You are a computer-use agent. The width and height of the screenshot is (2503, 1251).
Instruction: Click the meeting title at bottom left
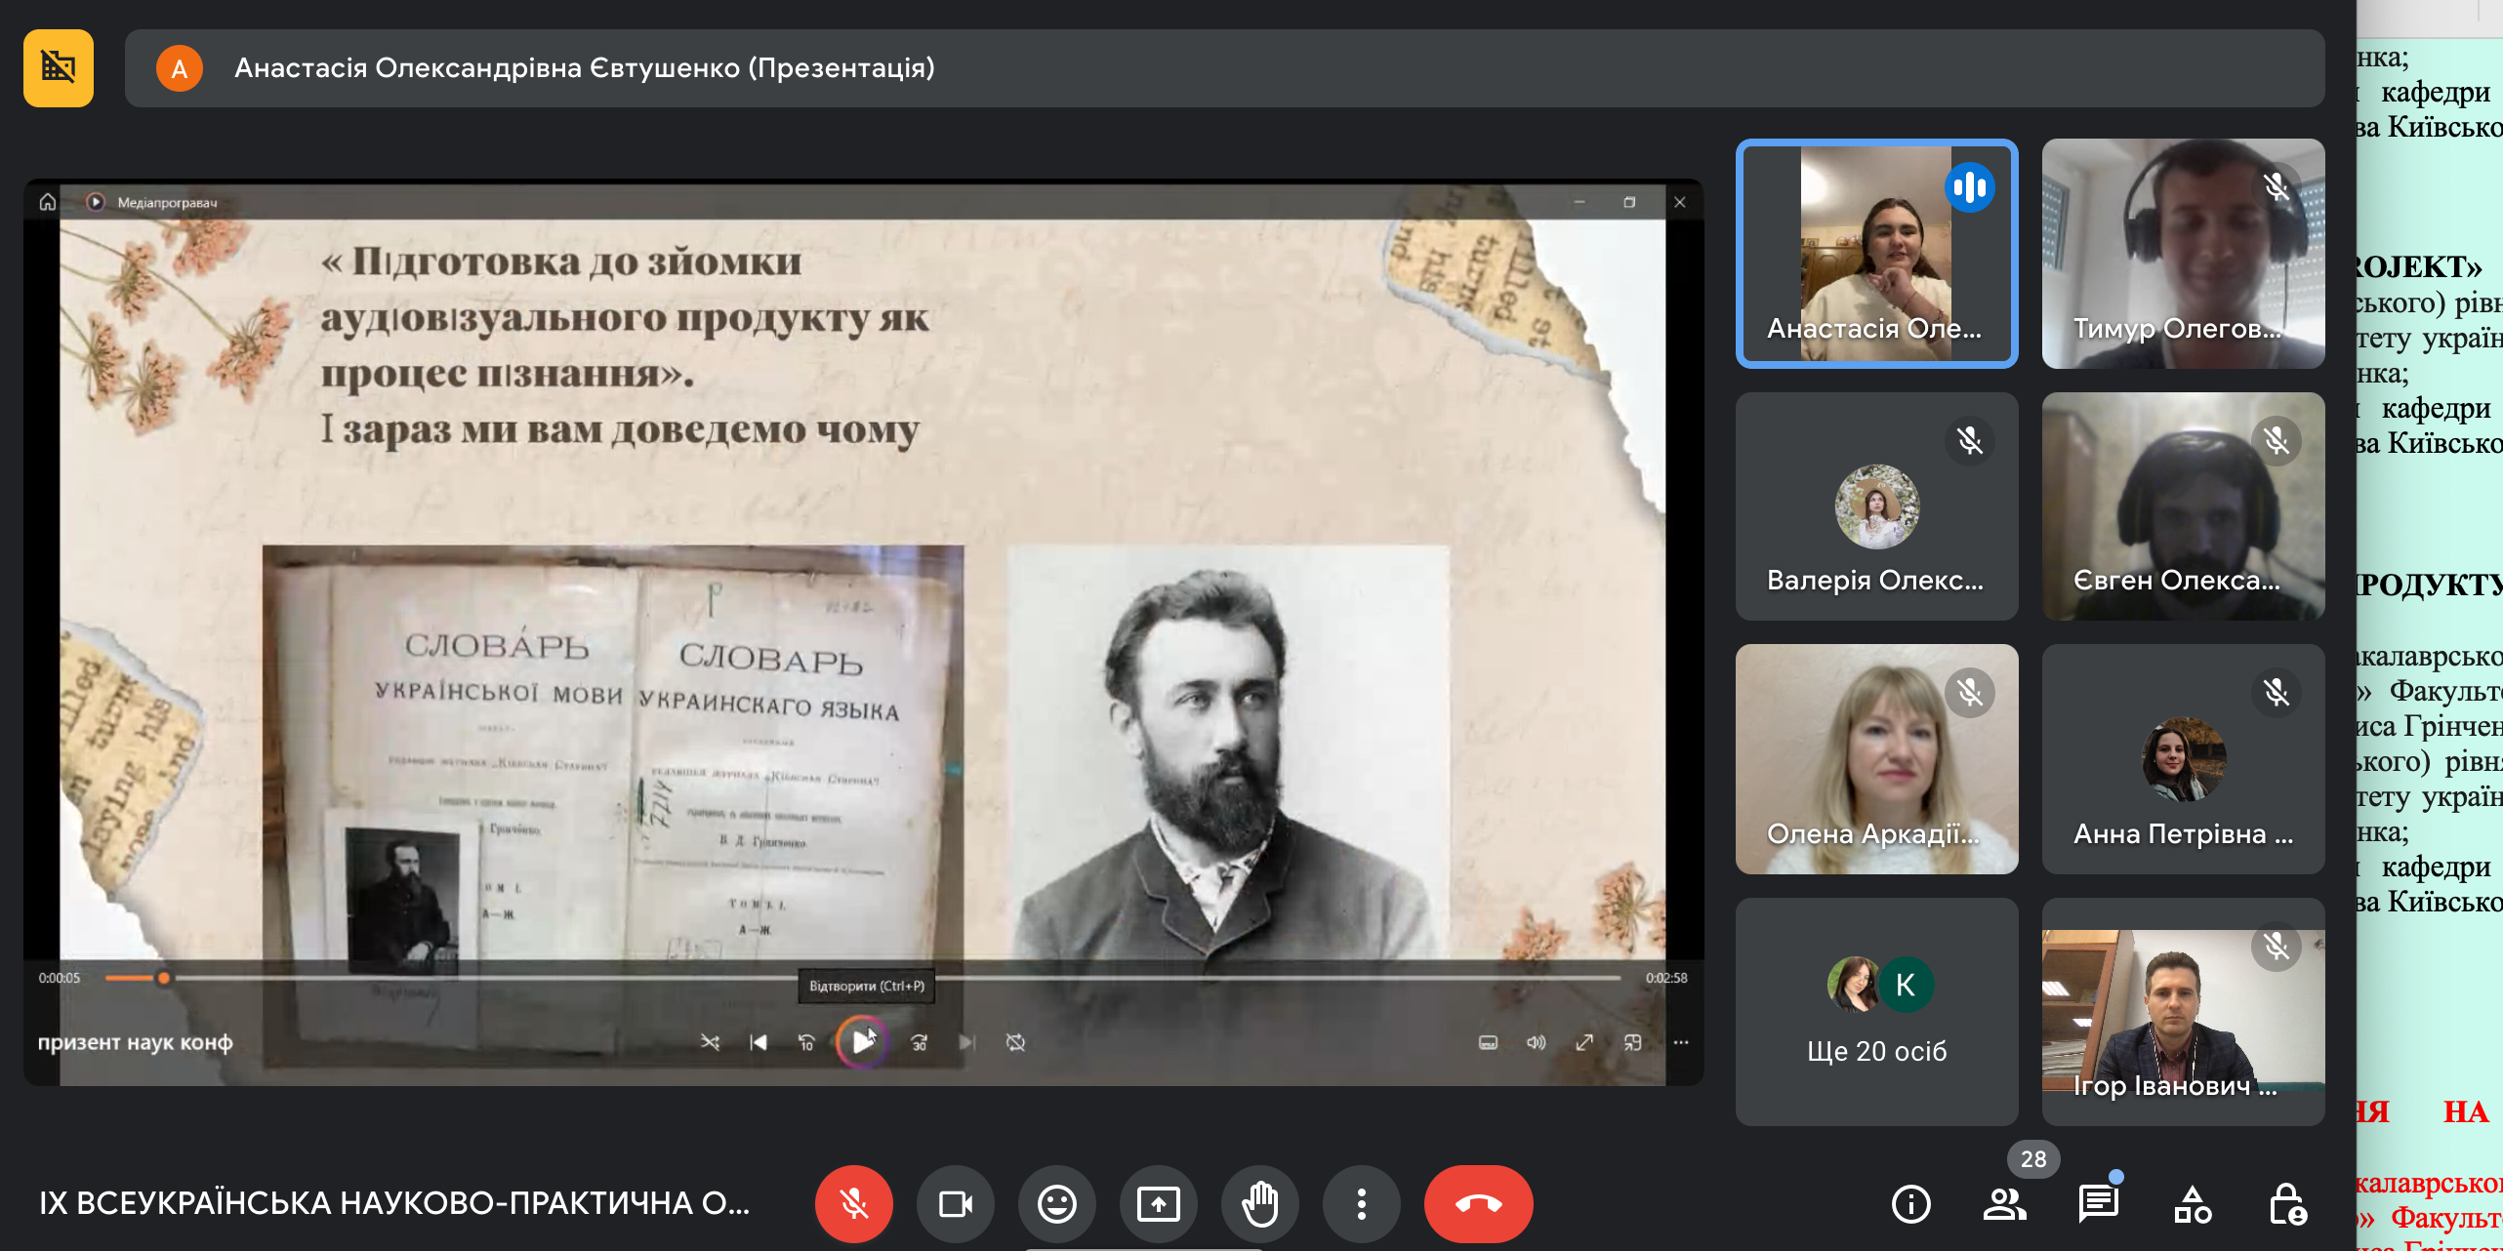pyautogui.click(x=394, y=1203)
